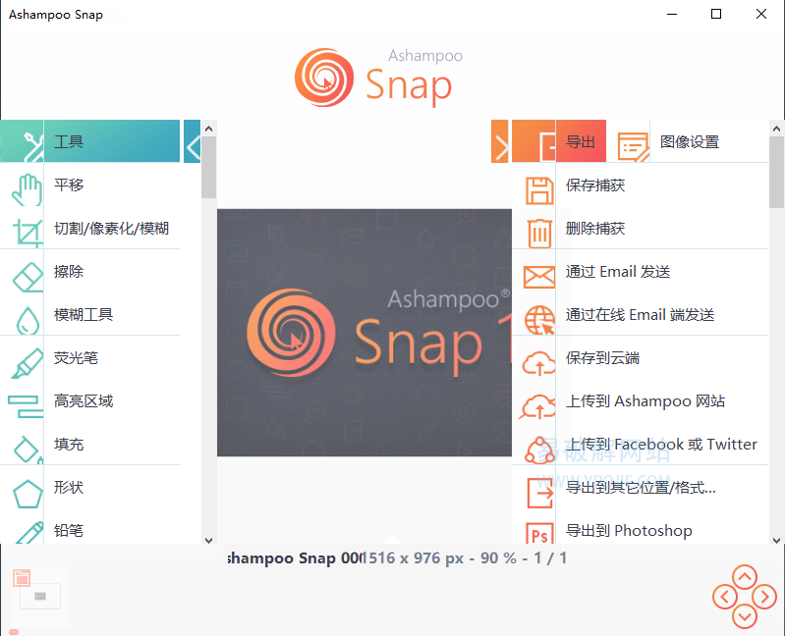Viewport: 785px width, 636px height.
Task: Open the 导出 (Export) panel tab
Action: (x=559, y=141)
